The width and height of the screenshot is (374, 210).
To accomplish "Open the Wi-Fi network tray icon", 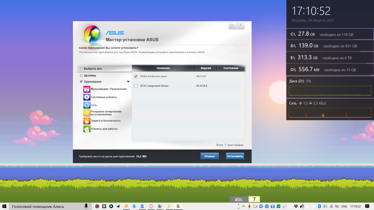I will [331, 207].
